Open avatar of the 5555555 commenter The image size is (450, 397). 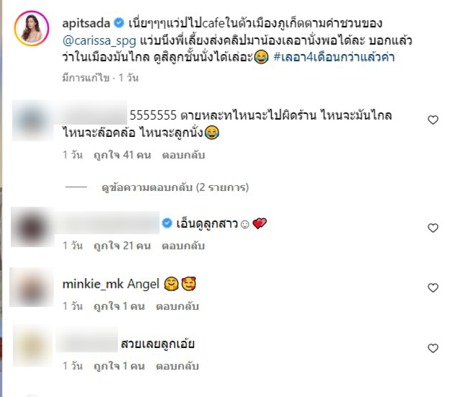click(x=33, y=120)
